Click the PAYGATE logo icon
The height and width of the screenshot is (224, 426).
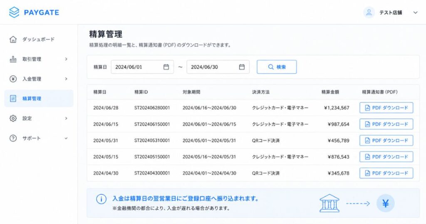pyautogui.click(x=14, y=12)
